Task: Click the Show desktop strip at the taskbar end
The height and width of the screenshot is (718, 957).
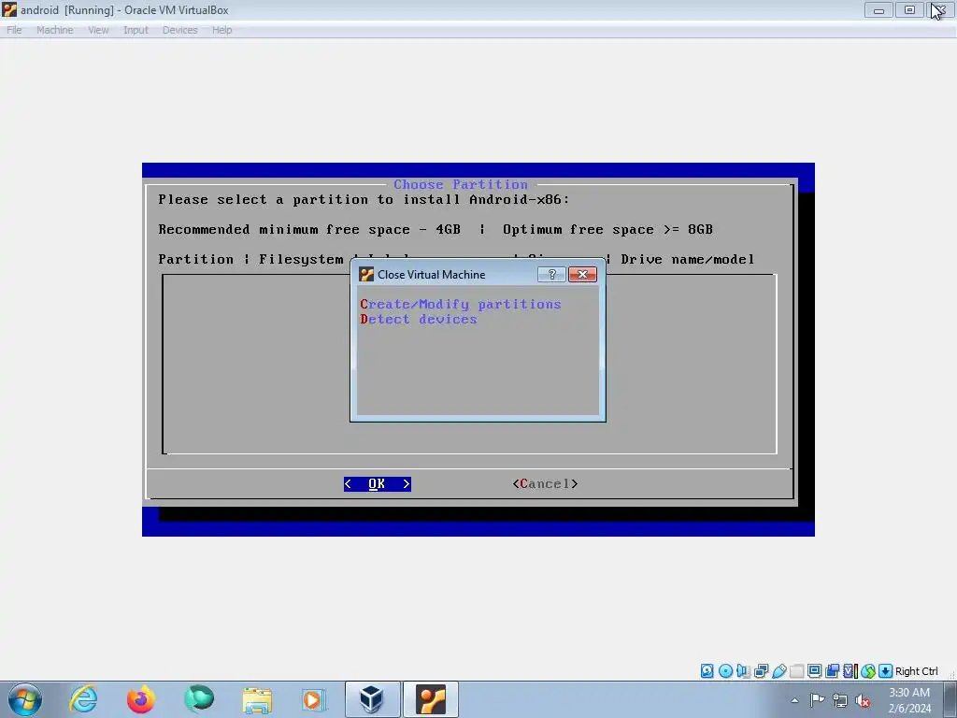Action: coord(950,699)
